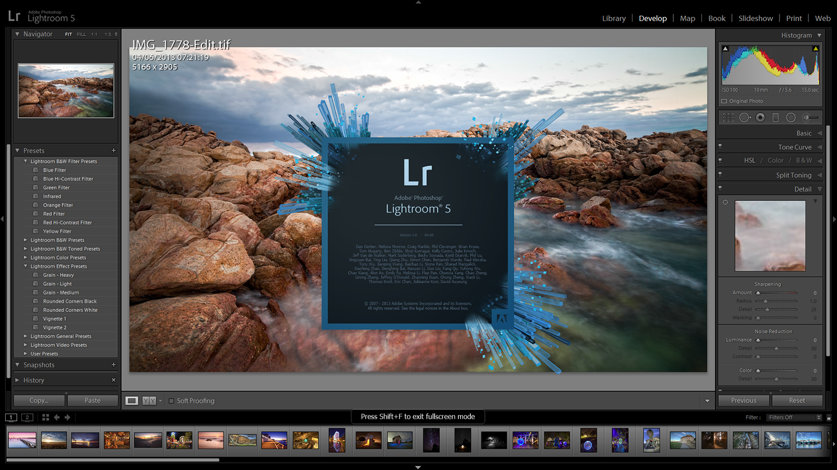Click the Sharpening Amount slider

pyautogui.click(x=777, y=293)
